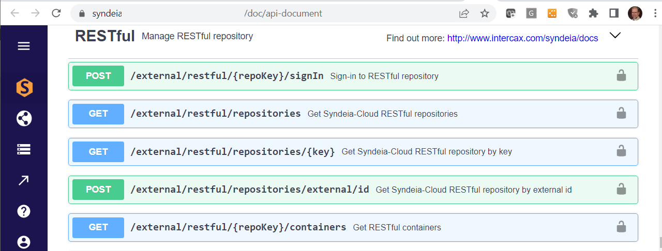Click lock icon on containers row

point(621,227)
